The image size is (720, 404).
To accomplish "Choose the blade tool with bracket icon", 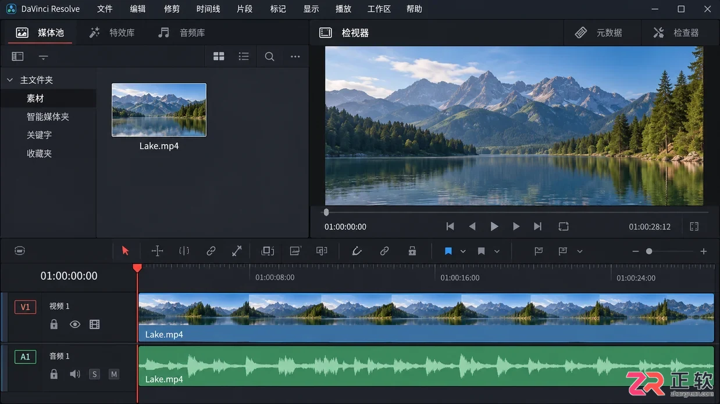I will pos(184,251).
